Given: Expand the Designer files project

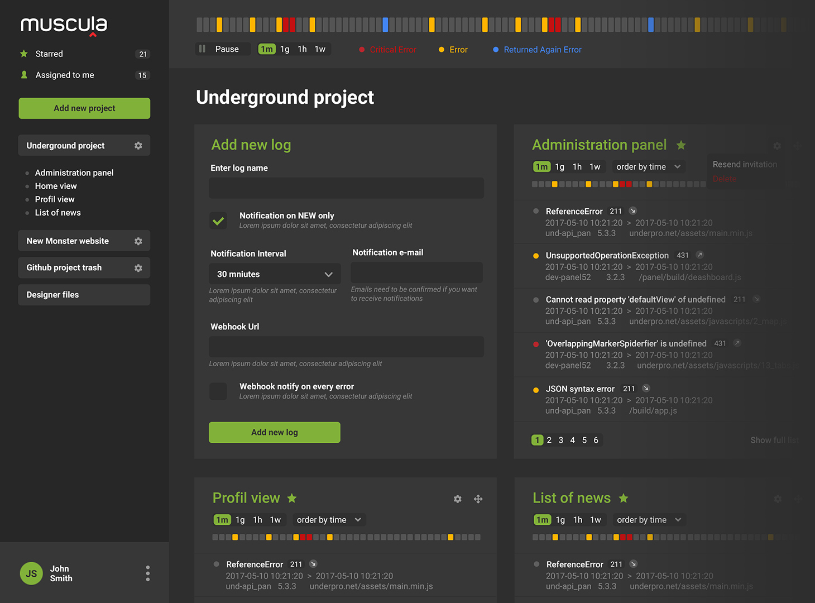Looking at the screenshot, I should (x=84, y=295).
